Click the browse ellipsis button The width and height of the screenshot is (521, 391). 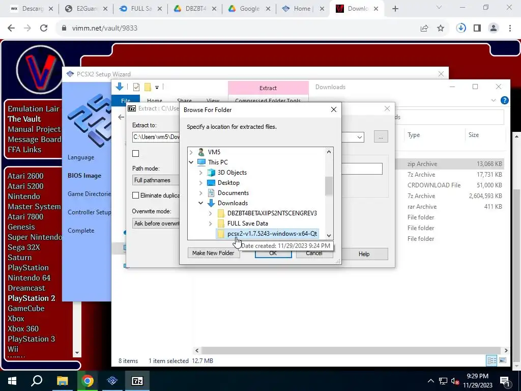[x=381, y=136]
